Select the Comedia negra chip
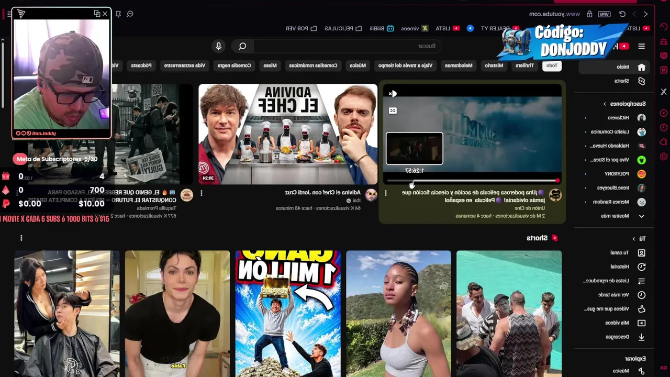This screenshot has height=377, width=670. pos(234,65)
